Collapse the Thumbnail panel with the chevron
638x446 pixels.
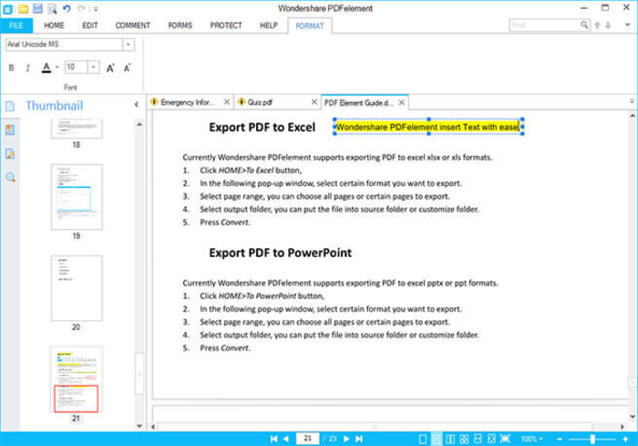click(137, 105)
